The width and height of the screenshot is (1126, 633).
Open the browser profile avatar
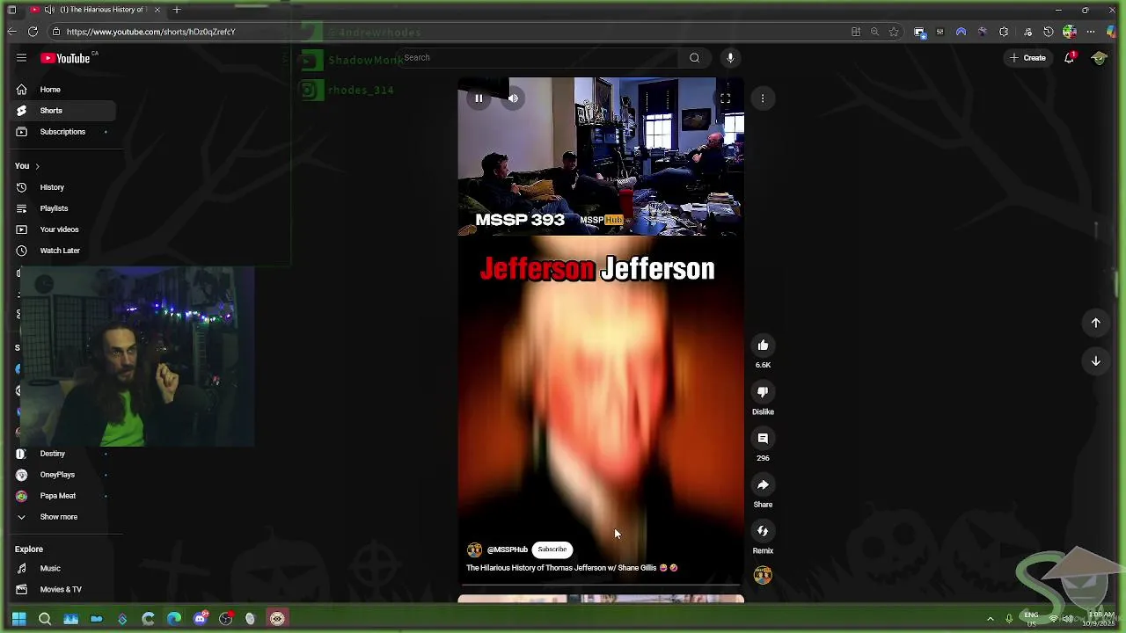coord(1070,32)
